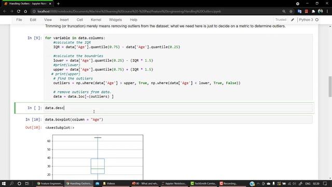Click the 'calculate the boundries' comment
Screen dimensions: 332x187
[x=78, y=56]
